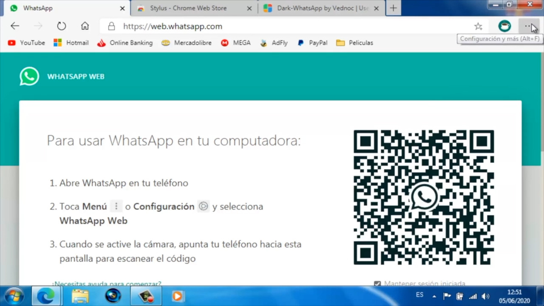The height and width of the screenshot is (306, 544).
Task: Toggle Mantener sesión iniciada checkbox
Action: click(377, 284)
